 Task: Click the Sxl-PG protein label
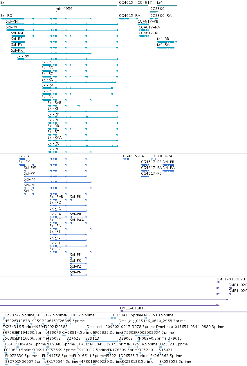coord(55,208)
